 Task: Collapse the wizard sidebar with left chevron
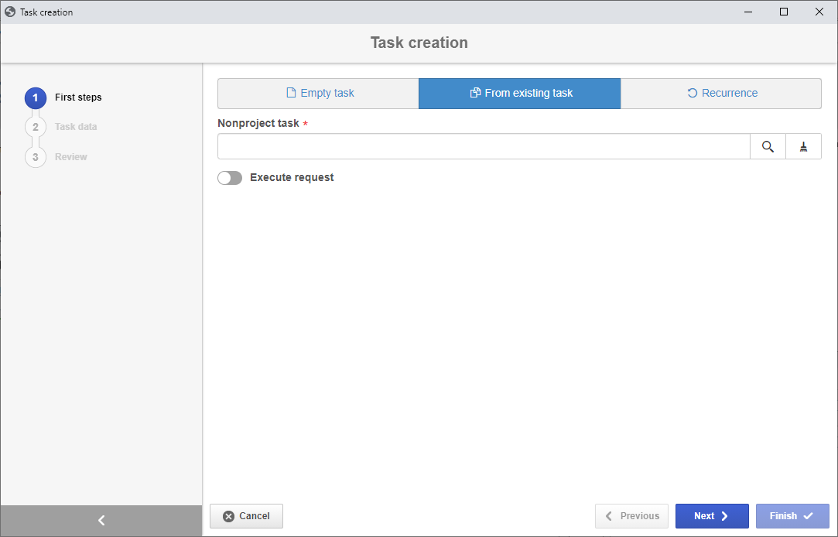[x=101, y=521]
